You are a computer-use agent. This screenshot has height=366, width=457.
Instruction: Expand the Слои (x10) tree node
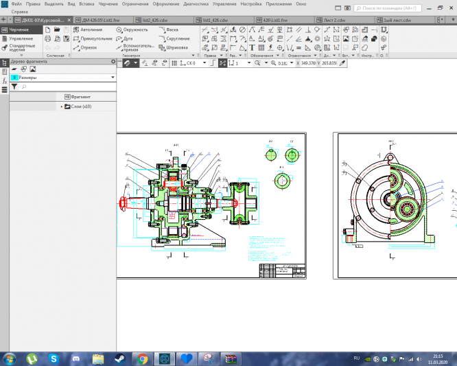click(x=62, y=106)
